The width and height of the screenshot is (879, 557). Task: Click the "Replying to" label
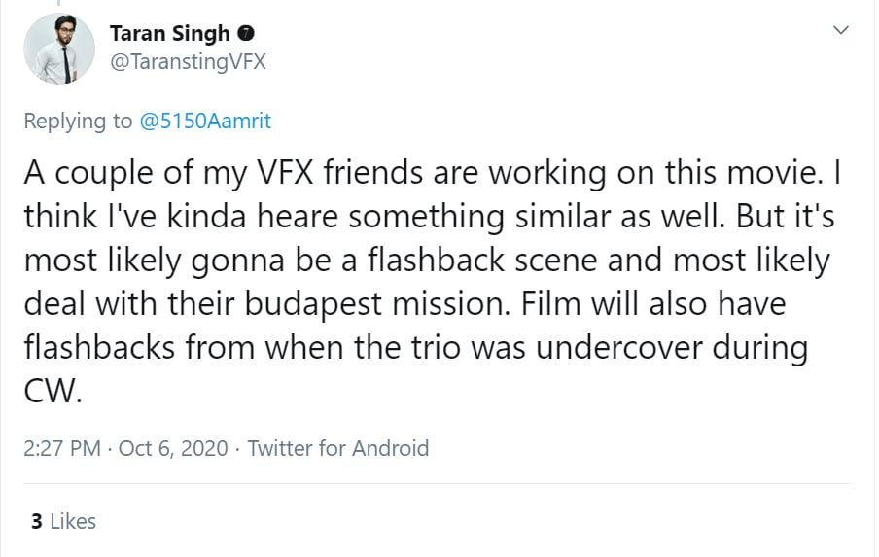coord(78,122)
